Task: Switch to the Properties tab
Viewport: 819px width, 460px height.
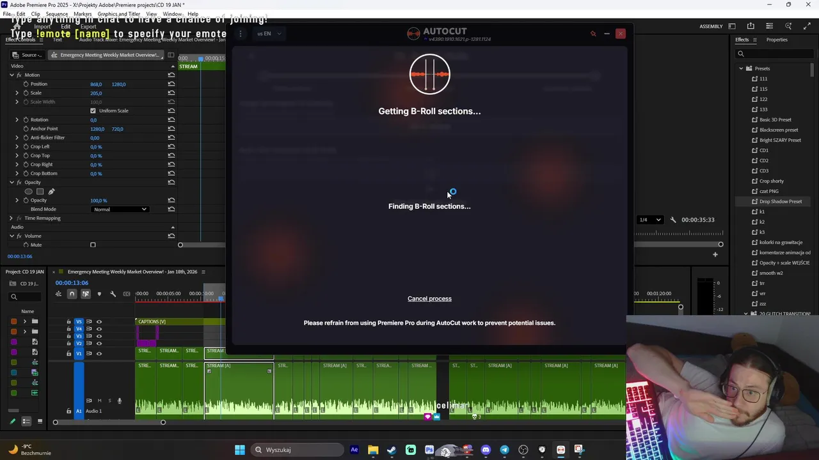Action: tap(777, 40)
